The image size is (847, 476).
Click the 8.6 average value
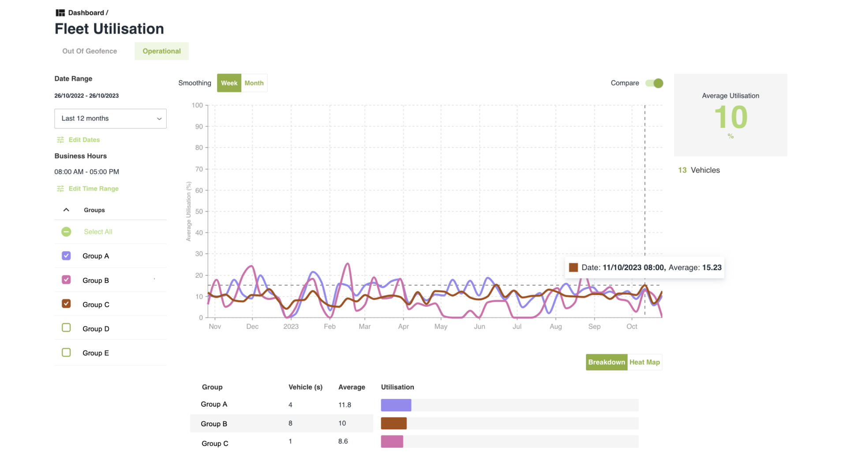[343, 441]
